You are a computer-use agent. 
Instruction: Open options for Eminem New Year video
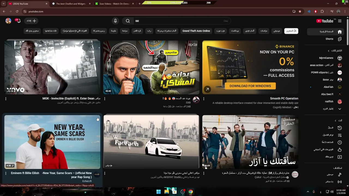[6, 173]
